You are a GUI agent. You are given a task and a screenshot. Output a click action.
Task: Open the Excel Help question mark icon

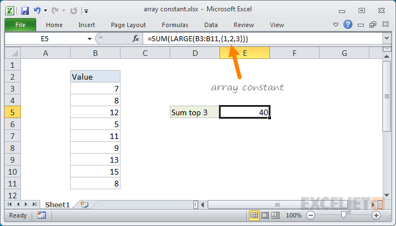click(x=348, y=25)
